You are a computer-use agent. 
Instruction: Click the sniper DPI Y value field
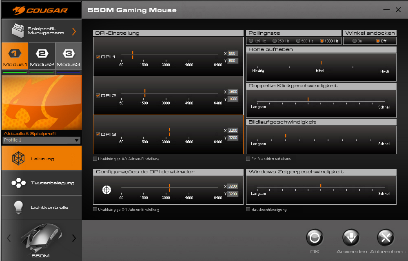click(233, 194)
